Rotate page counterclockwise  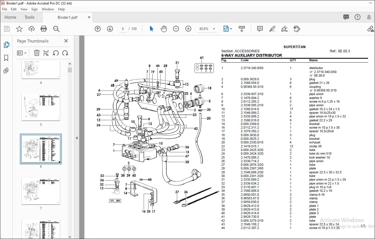(x=56, y=53)
